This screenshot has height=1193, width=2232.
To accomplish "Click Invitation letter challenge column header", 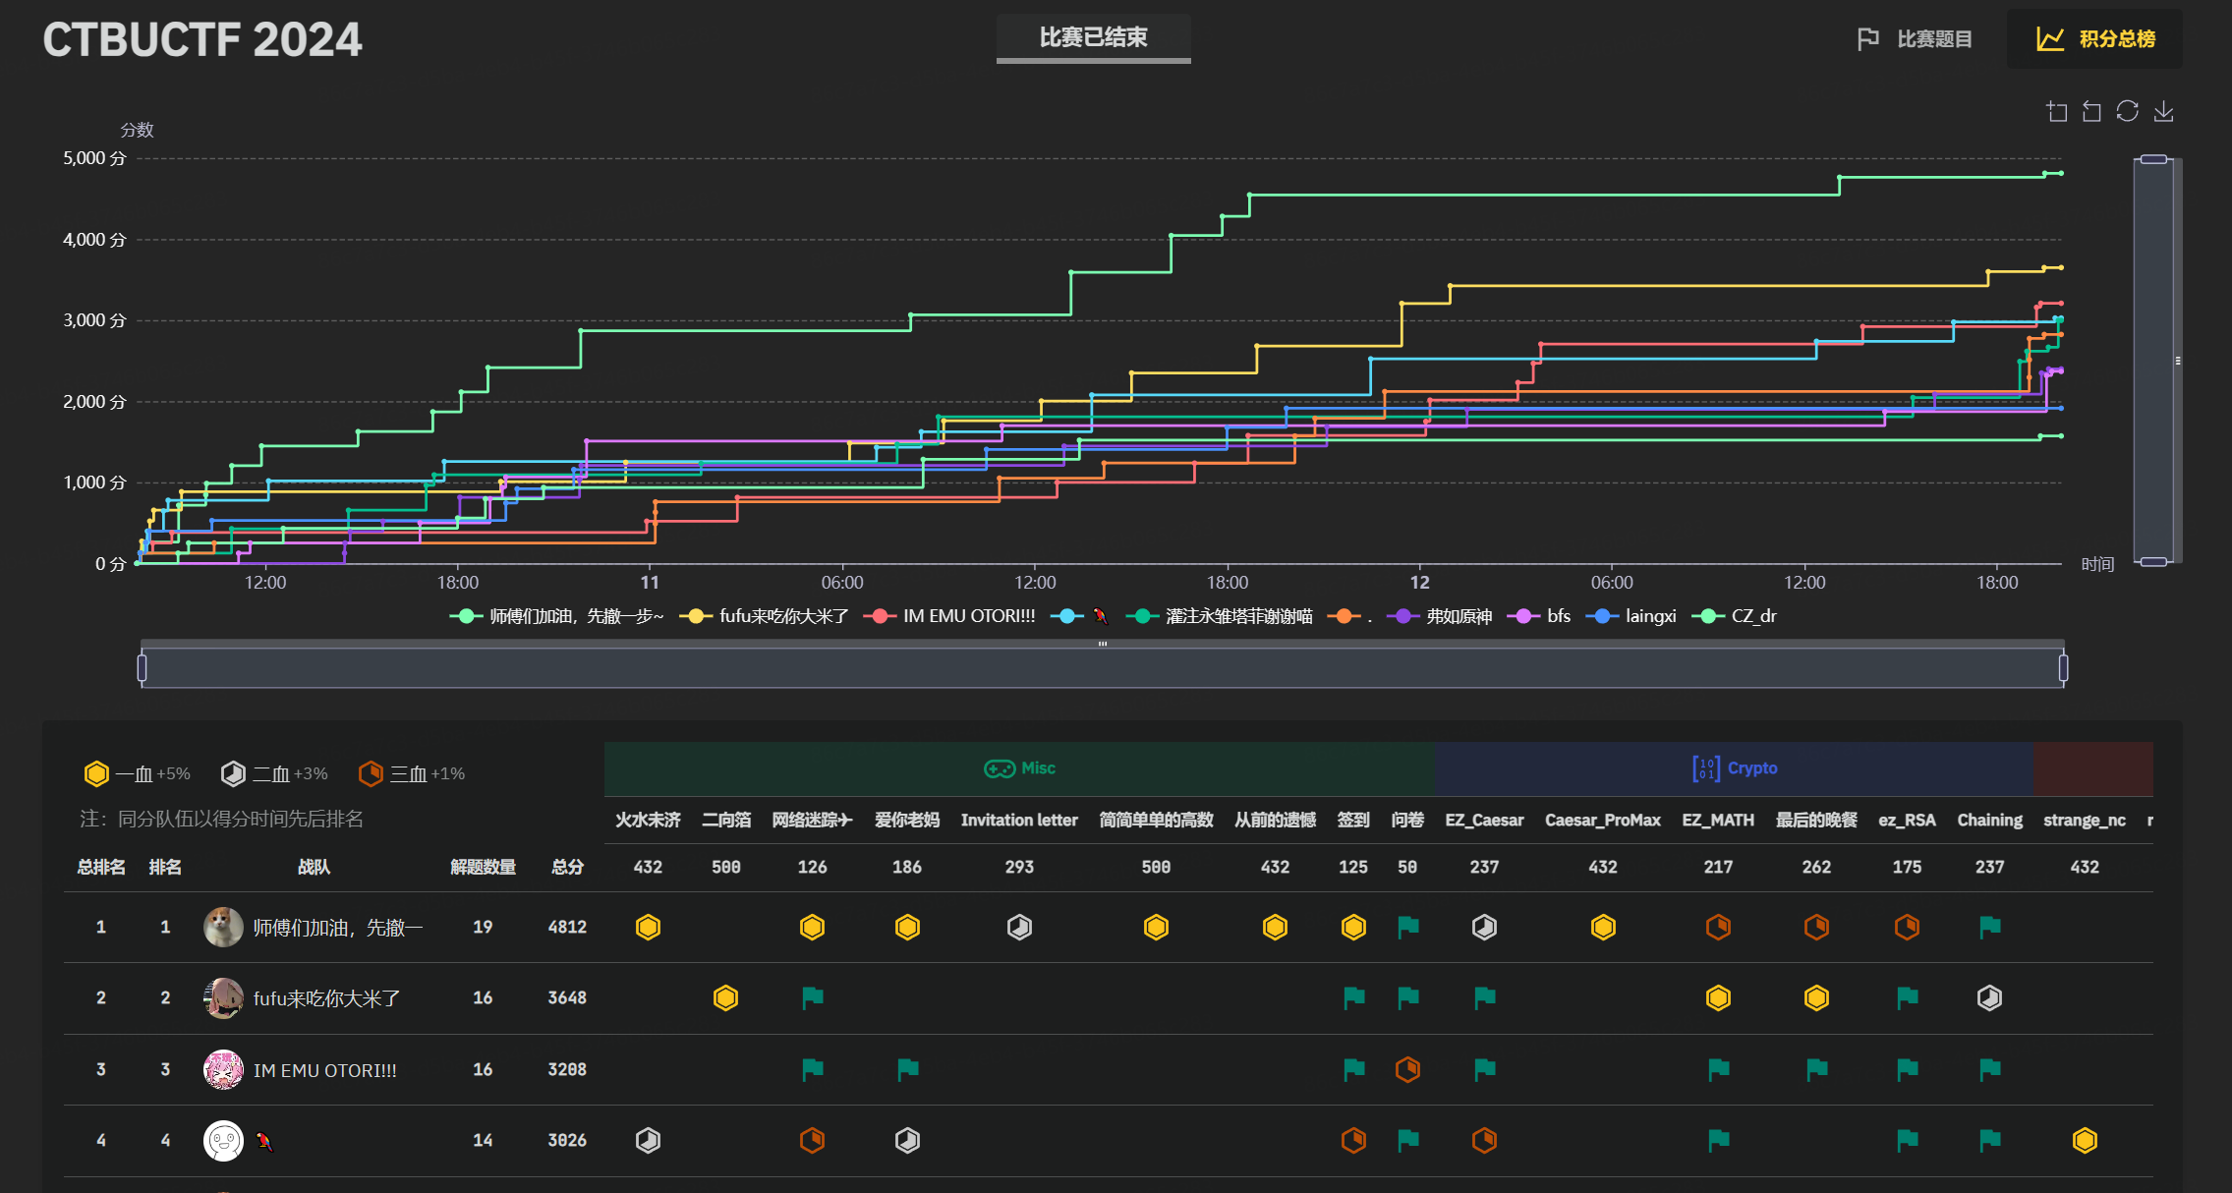I will [1019, 820].
